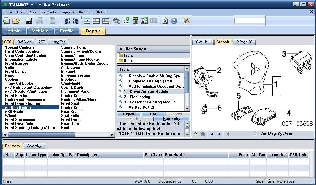
Task: Select Steering Wheel/Column category
Action: [82, 51]
